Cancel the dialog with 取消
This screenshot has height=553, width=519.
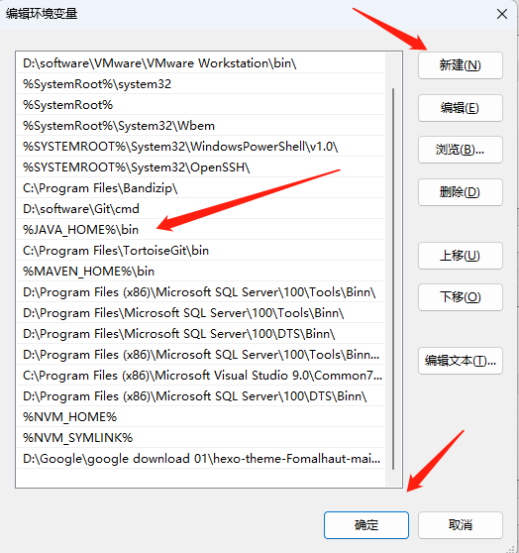(461, 525)
